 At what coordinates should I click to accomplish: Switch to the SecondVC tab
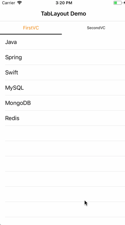coord(96,28)
